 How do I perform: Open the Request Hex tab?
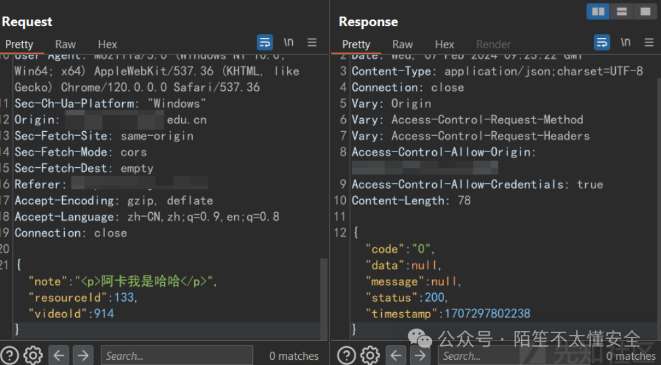coord(107,44)
